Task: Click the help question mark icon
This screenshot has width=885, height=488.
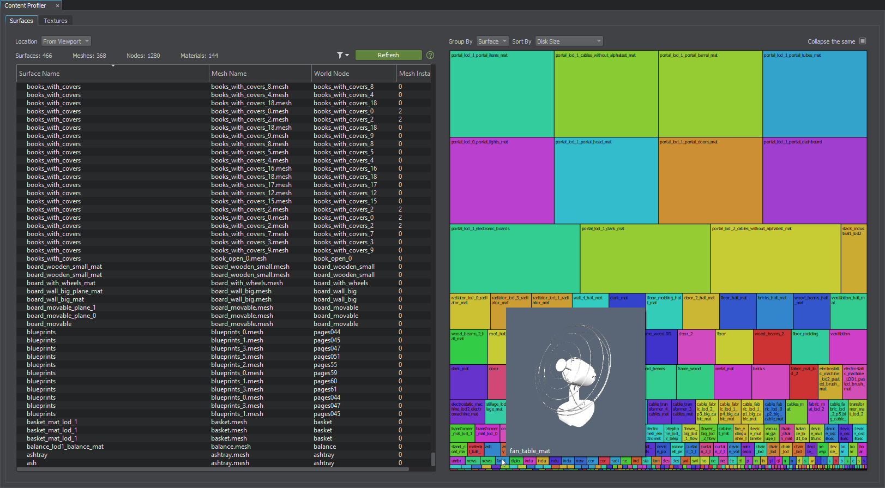Action: (x=430, y=55)
